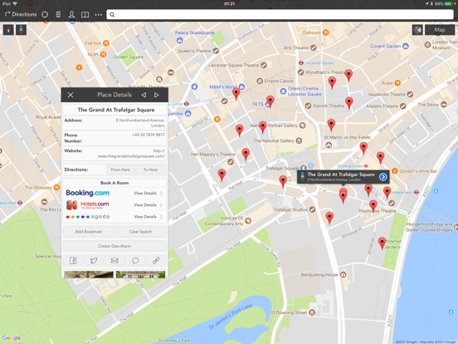This screenshot has height=344, width=458.
Task: Select red pin on National Portrait Gallery label
Action: click(x=262, y=127)
